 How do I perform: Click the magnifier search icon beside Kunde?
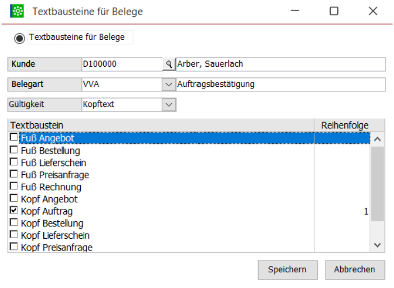click(x=168, y=64)
